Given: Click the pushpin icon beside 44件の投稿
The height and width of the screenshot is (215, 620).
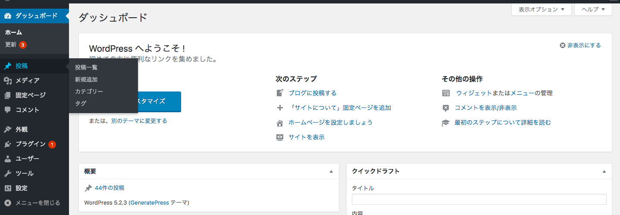Looking at the screenshot, I should (x=88, y=188).
